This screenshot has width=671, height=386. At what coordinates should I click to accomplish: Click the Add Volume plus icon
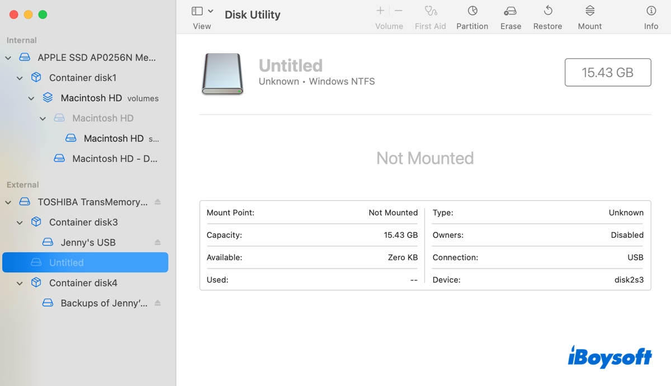pyautogui.click(x=380, y=10)
